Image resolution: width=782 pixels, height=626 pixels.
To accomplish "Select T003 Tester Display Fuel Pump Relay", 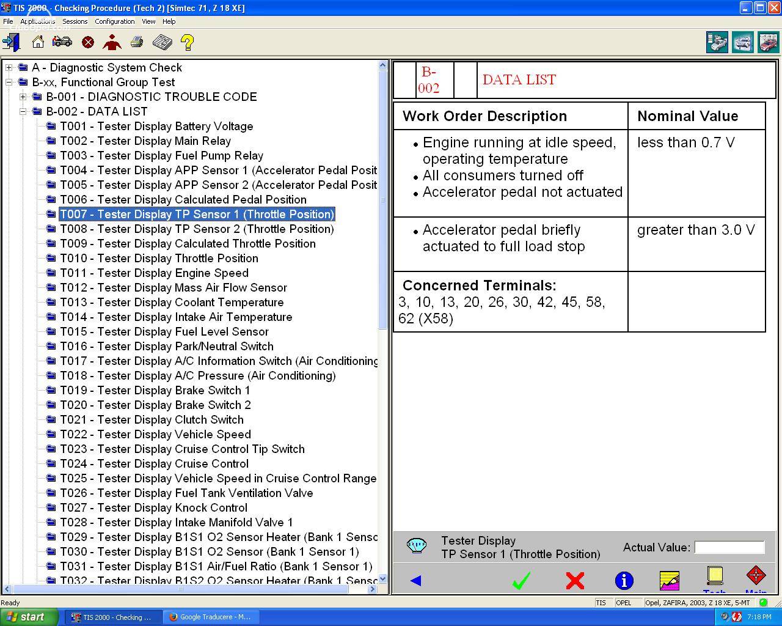I will click(x=161, y=155).
